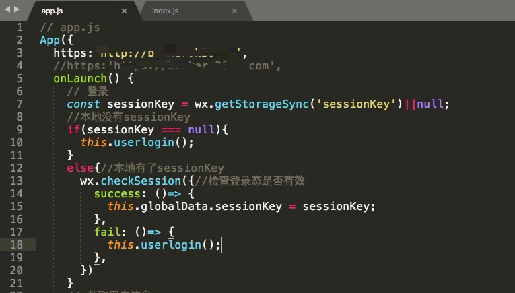This screenshot has height=293, width=515.
Task: Click line number 21 in gutter
Action: [16, 284]
